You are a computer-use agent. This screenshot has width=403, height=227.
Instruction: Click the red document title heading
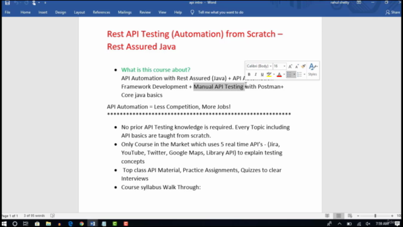click(195, 40)
